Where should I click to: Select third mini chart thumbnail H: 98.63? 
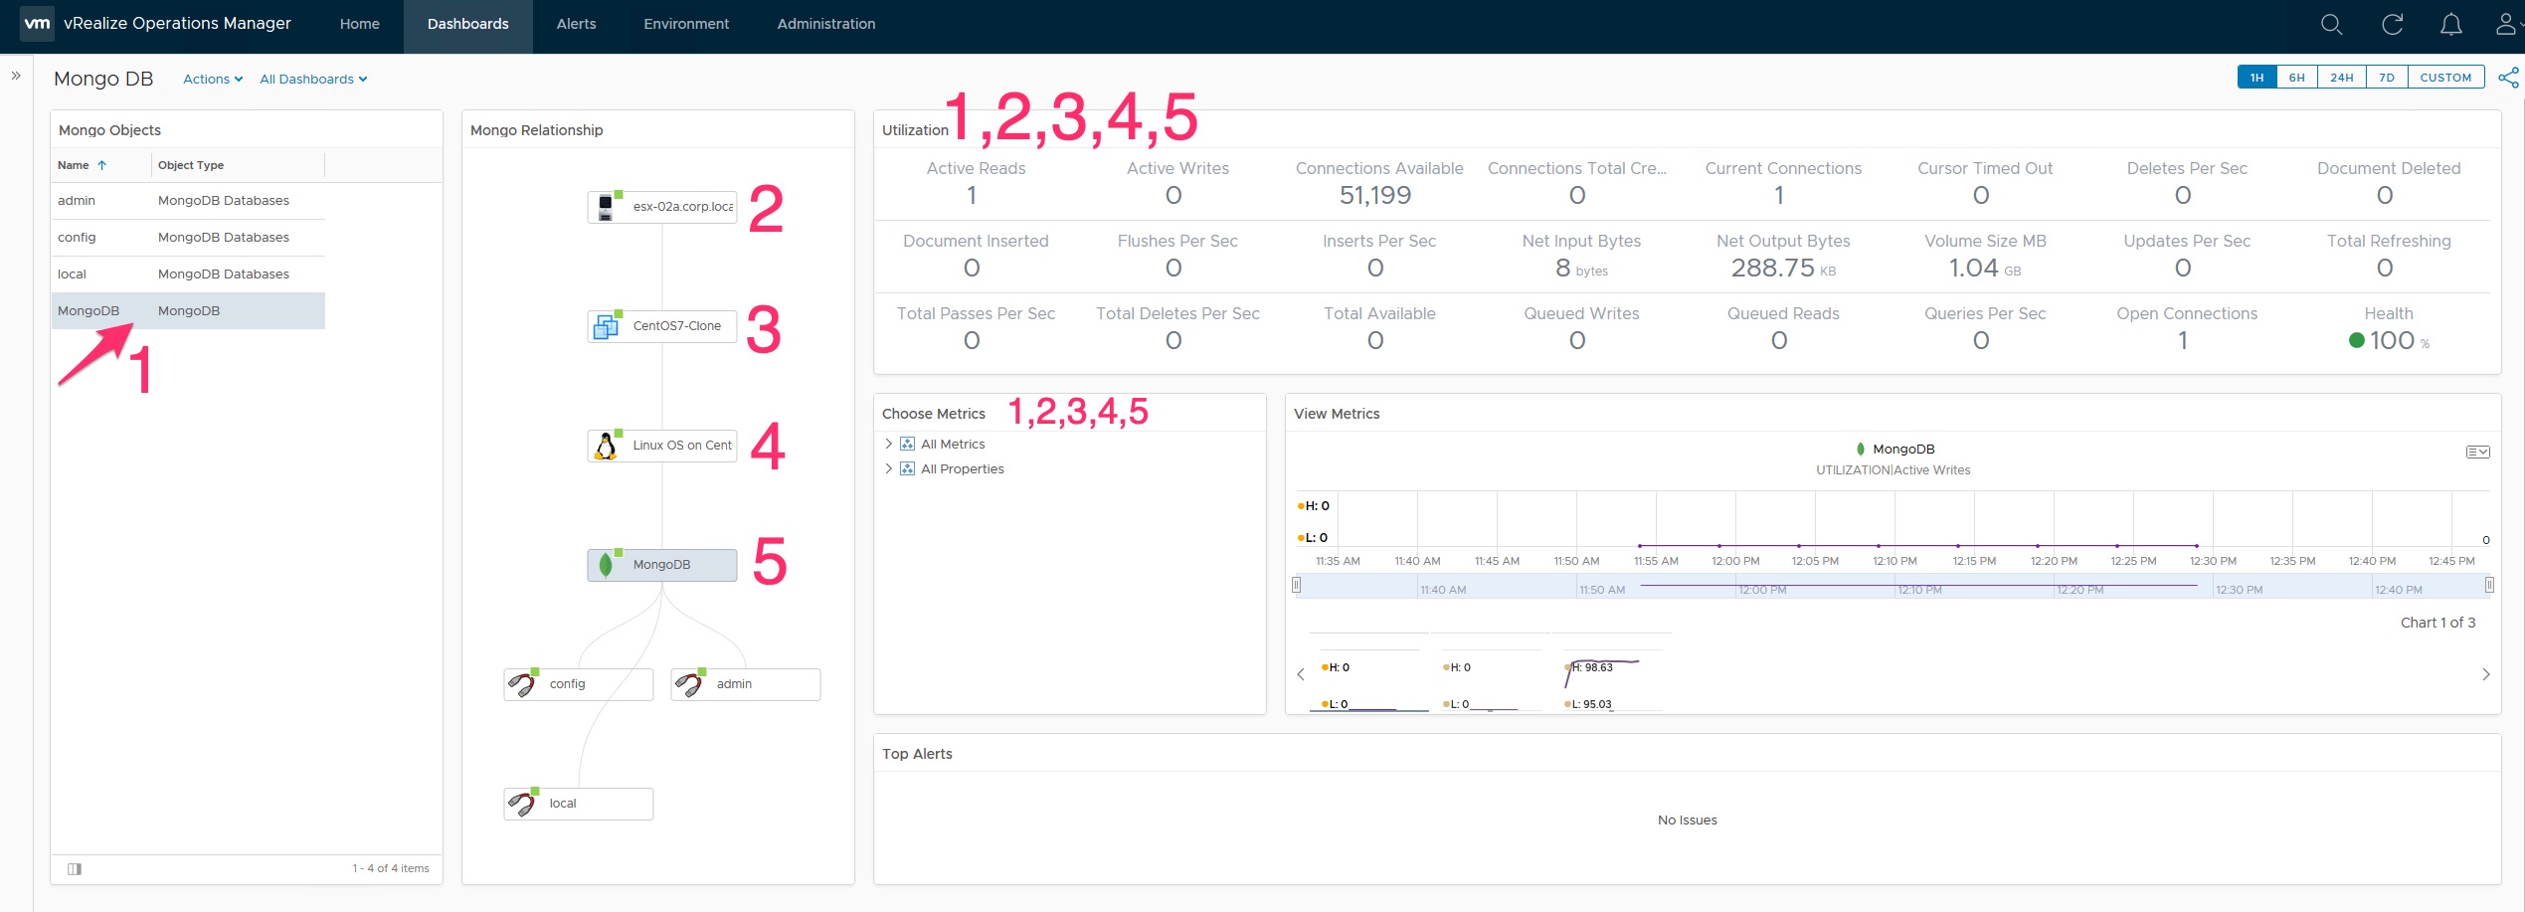point(1611,673)
